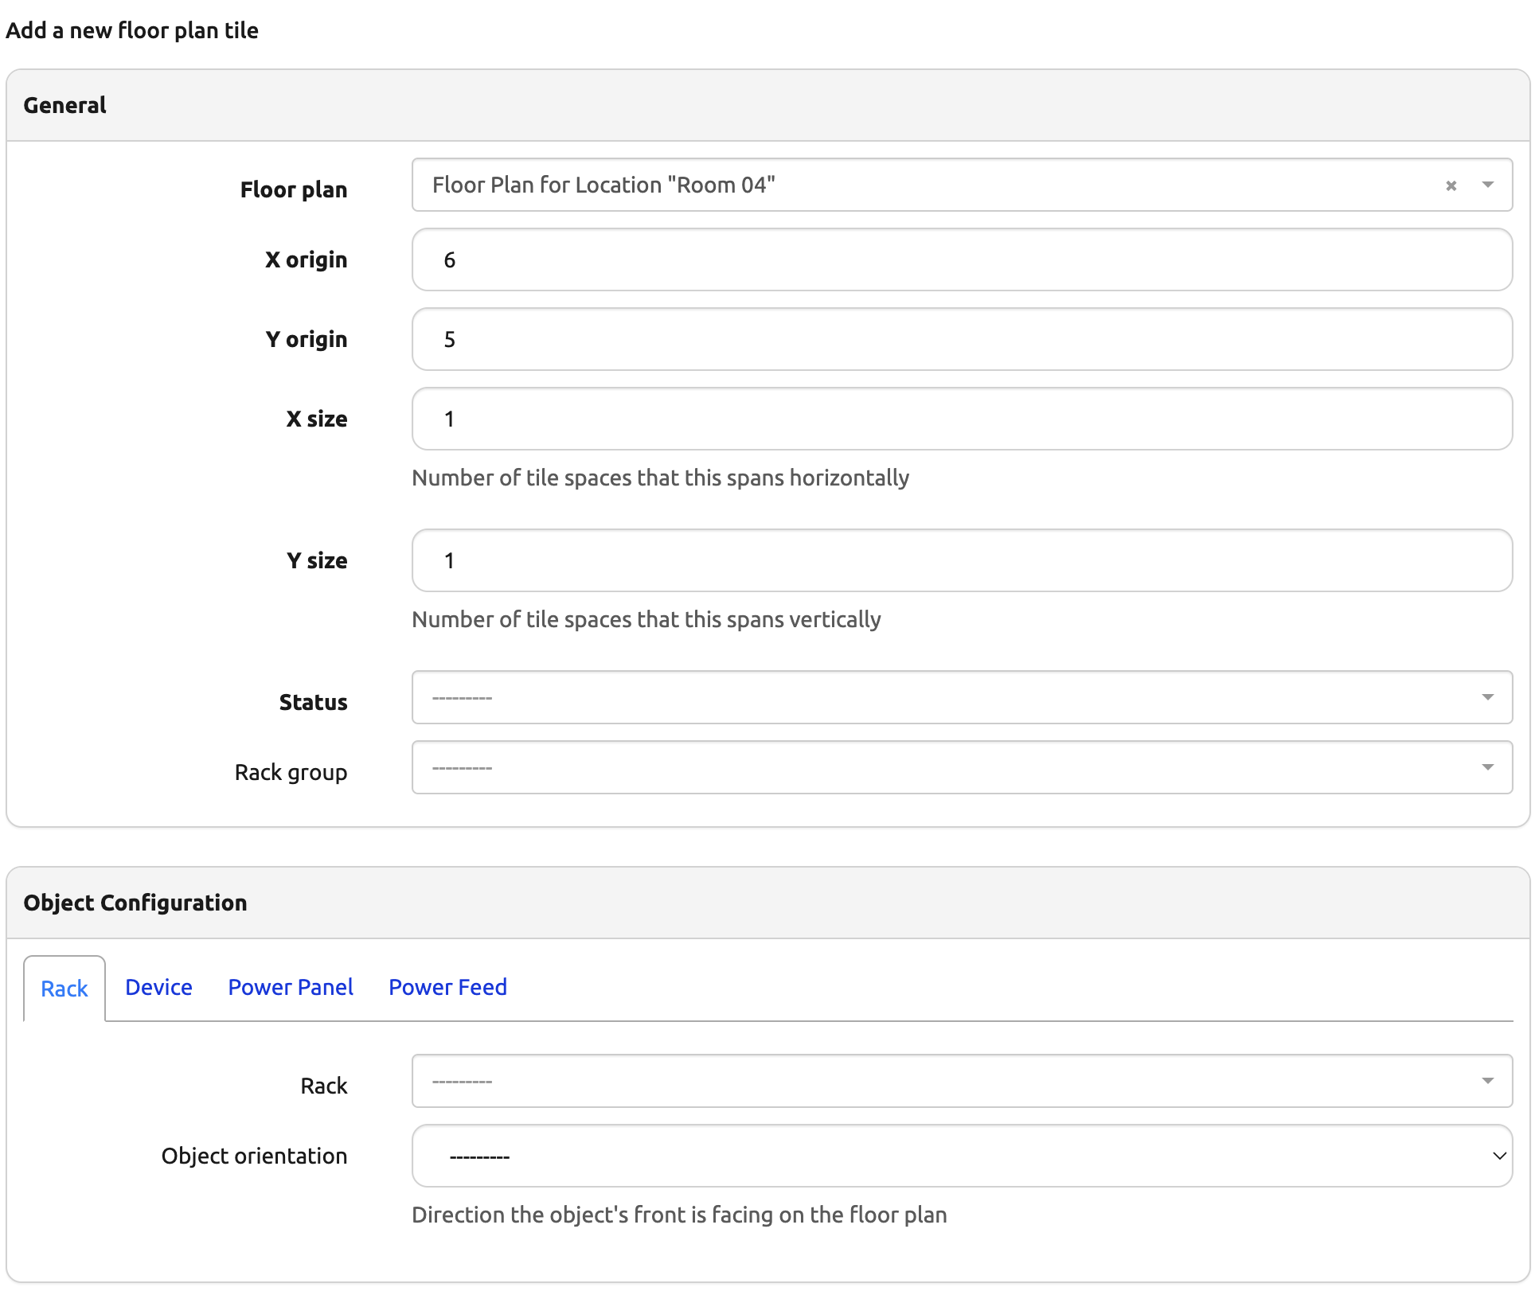The height and width of the screenshot is (1291, 1535).
Task: Click the Rack field dropdown arrow
Action: [x=1487, y=1081]
